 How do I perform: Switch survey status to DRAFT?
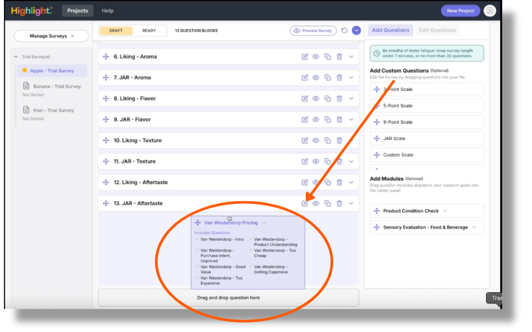pos(116,31)
